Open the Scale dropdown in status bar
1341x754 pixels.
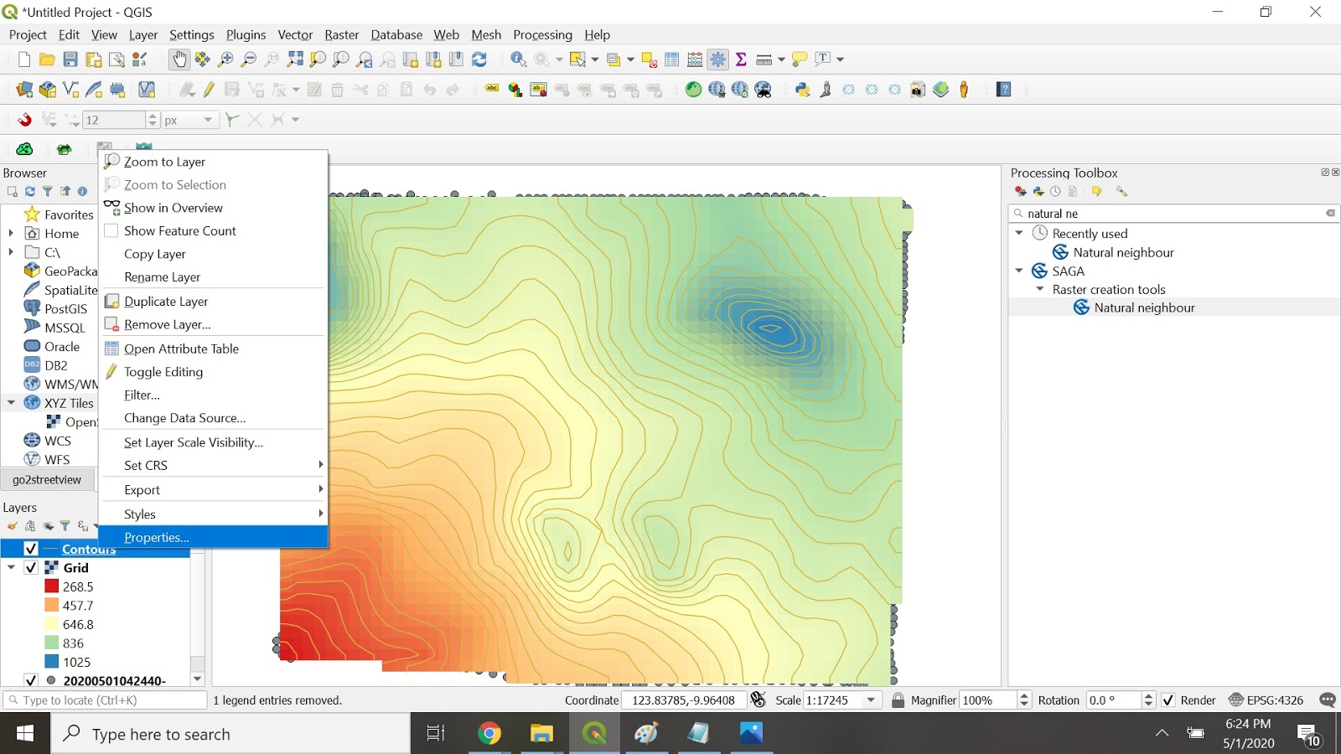click(870, 700)
